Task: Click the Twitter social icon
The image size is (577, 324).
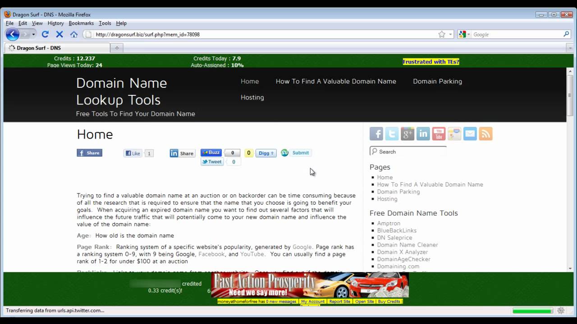Action: (x=392, y=134)
